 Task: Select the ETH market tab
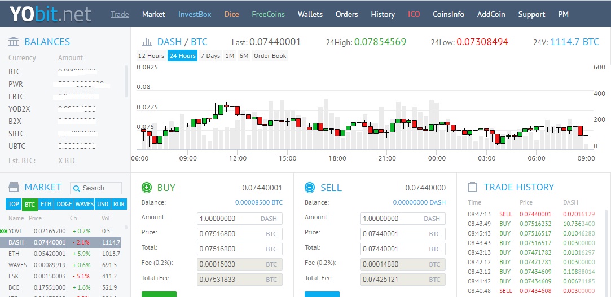pyautogui.click(x=46, y=205)
